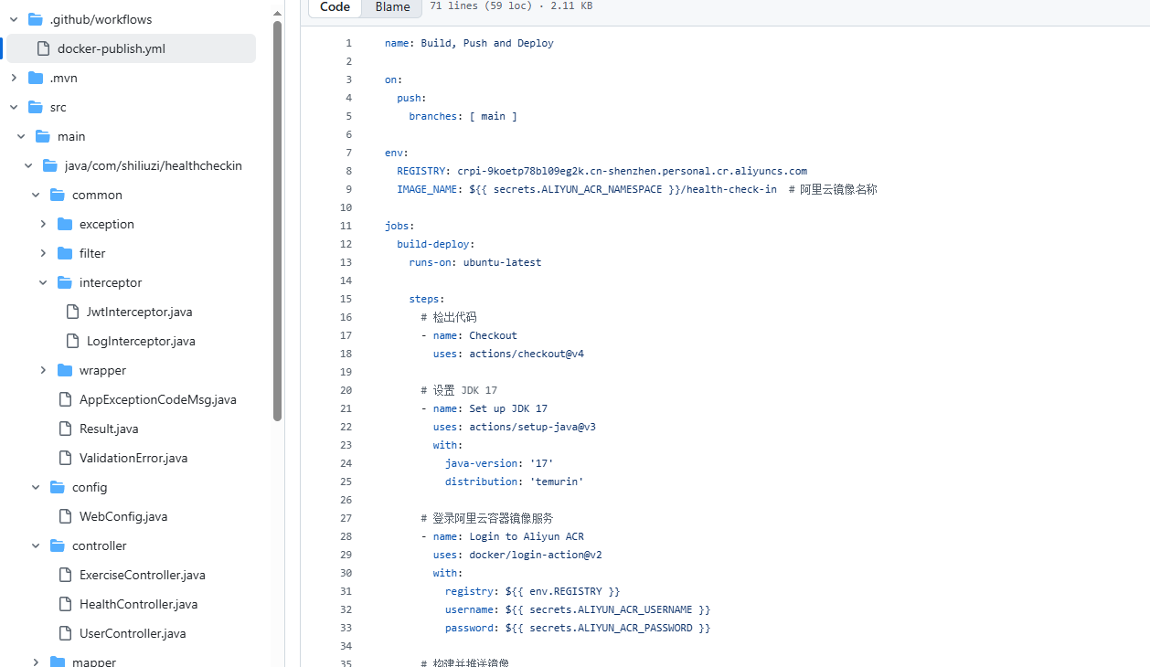Click the ExerciseController.java file icon
Viewport: 1150px width, 667px height.
65,575
